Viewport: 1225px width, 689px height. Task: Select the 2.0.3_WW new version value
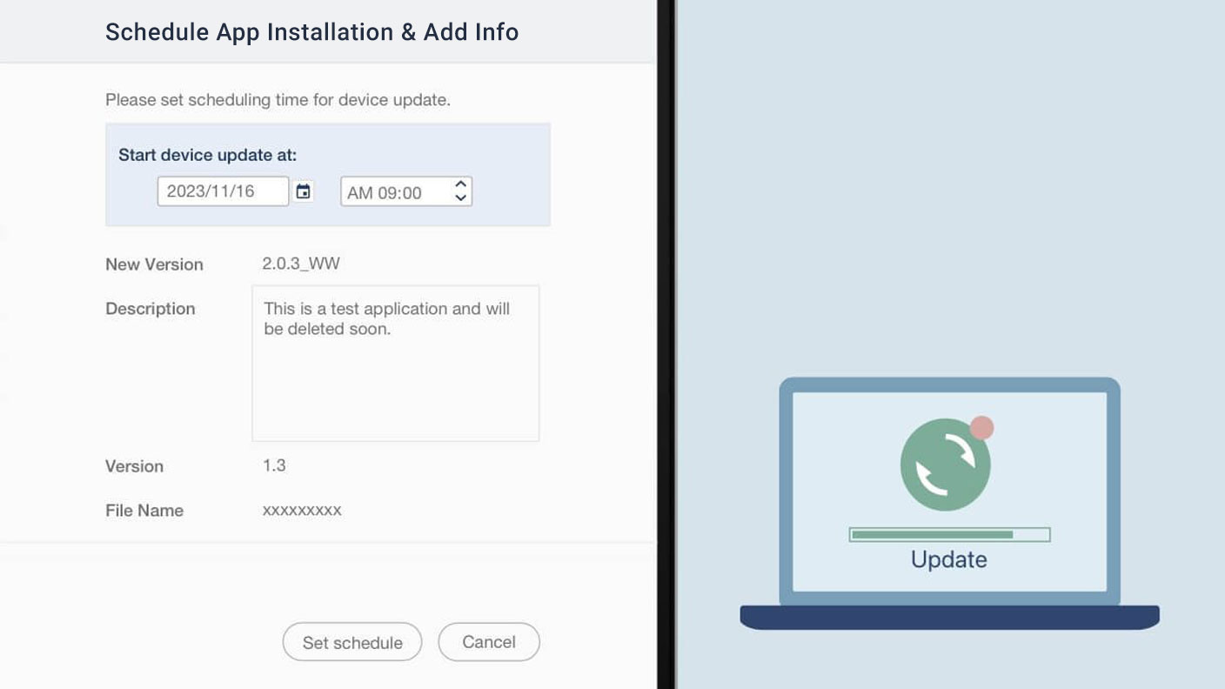point(301,264)
